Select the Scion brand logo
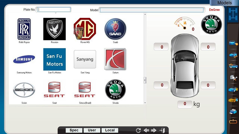 24,90
